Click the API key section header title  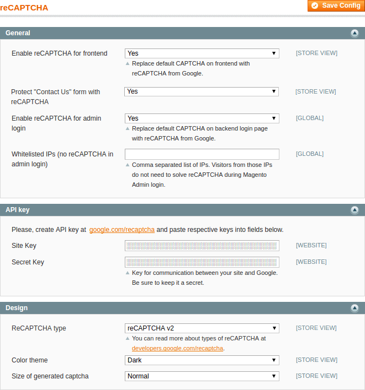click(18, 210)
